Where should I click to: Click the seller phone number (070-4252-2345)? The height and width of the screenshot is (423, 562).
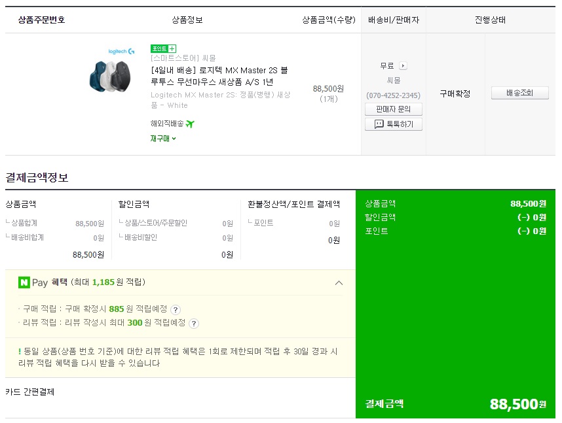point(393,95)
